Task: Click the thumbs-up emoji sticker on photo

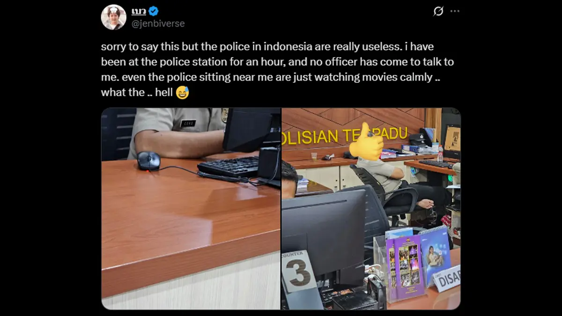Action: coord(367,142)
